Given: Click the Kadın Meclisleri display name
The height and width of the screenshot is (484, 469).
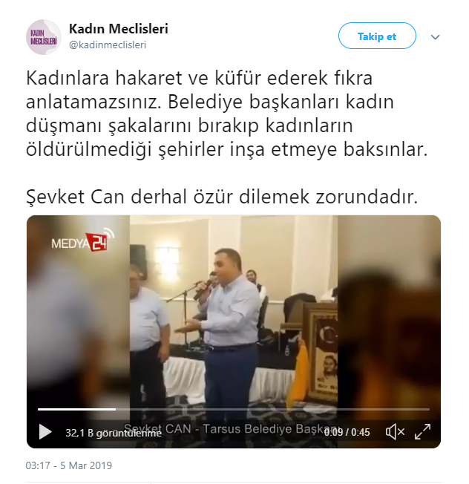Looking at the screenshot, I should tap(119, 29).
